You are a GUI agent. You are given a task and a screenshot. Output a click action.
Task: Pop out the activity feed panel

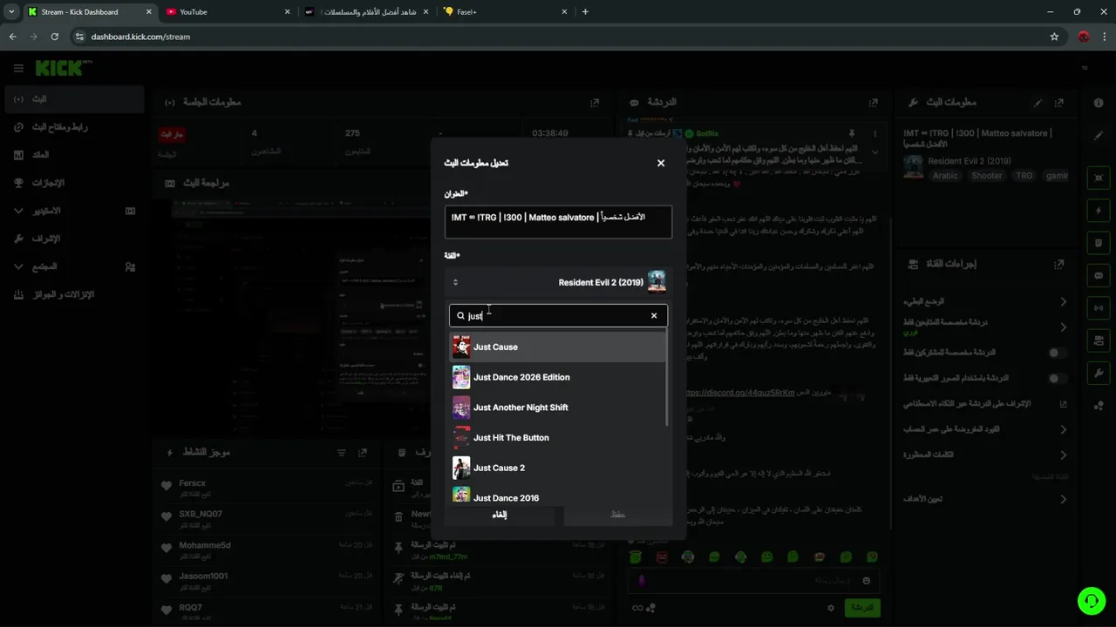(363, 453)
